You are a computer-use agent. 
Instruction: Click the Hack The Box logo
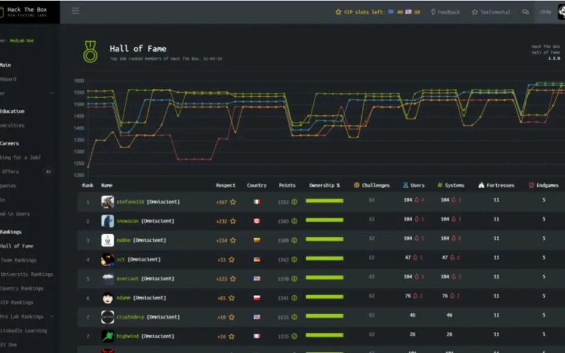pyautogui.click(x=24, y=12)
